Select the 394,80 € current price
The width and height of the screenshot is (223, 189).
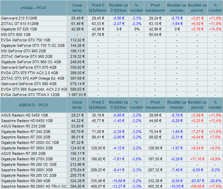pos(77,186)
